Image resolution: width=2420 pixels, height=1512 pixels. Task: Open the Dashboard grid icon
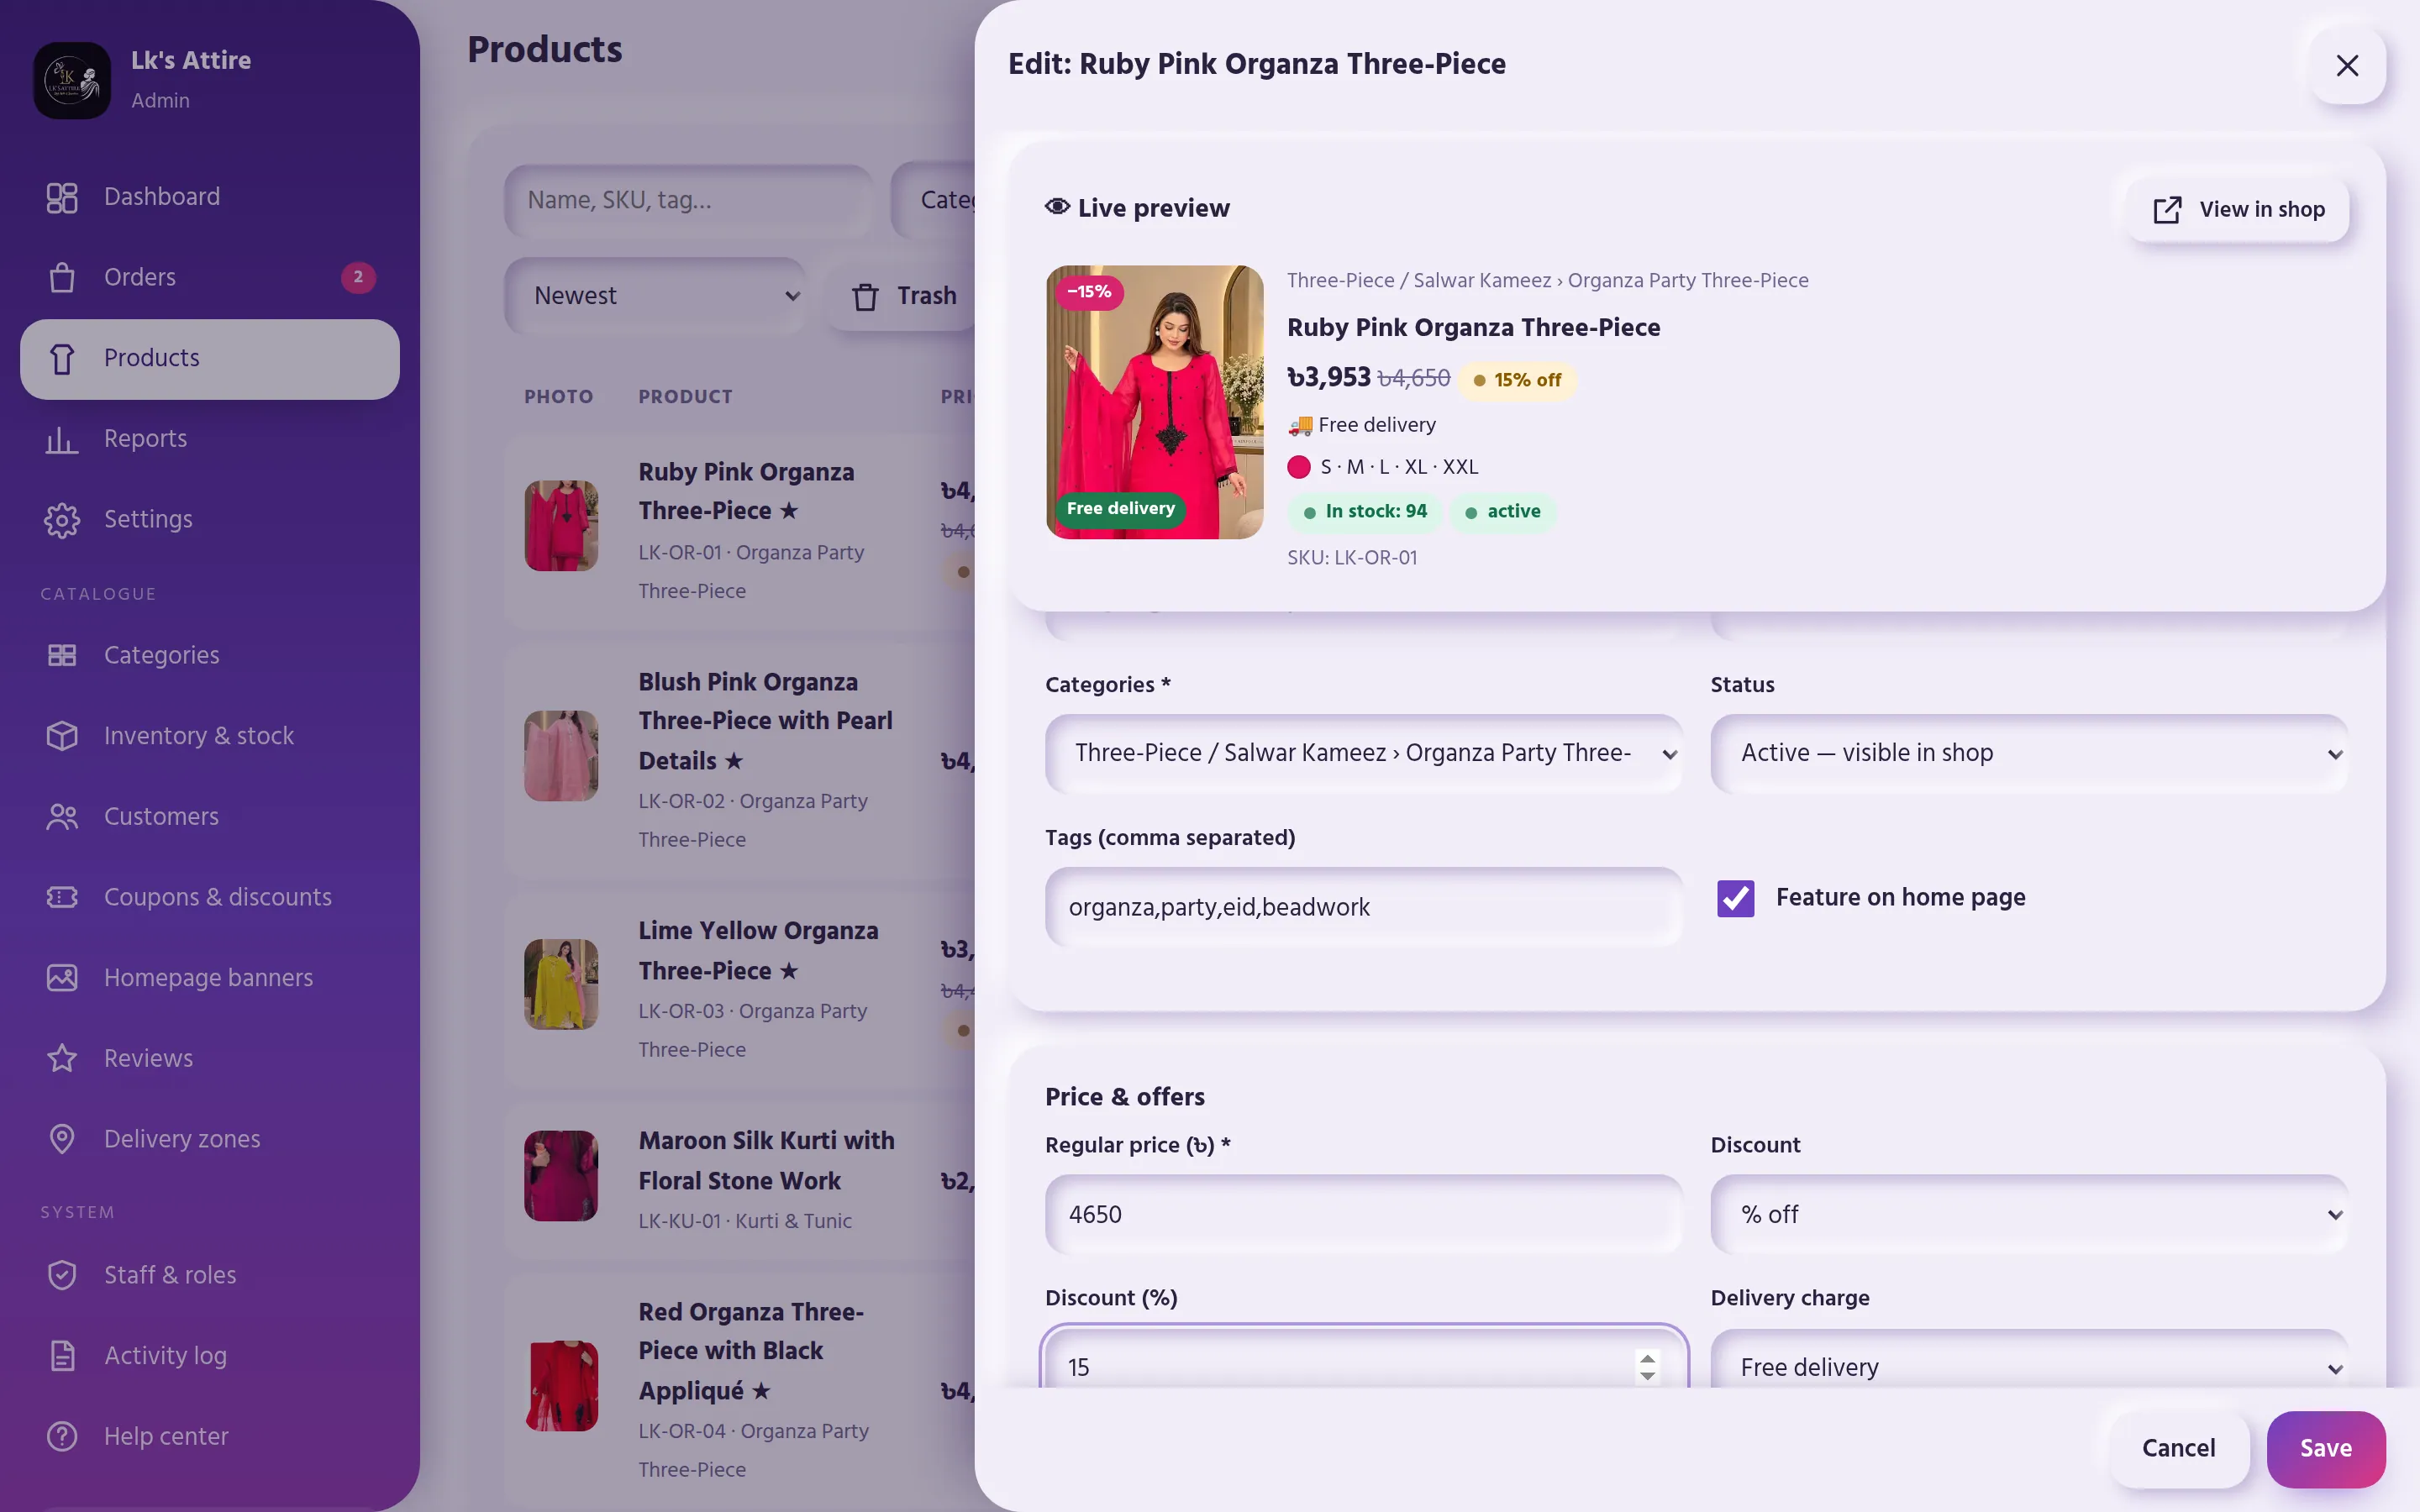(62, 197)
